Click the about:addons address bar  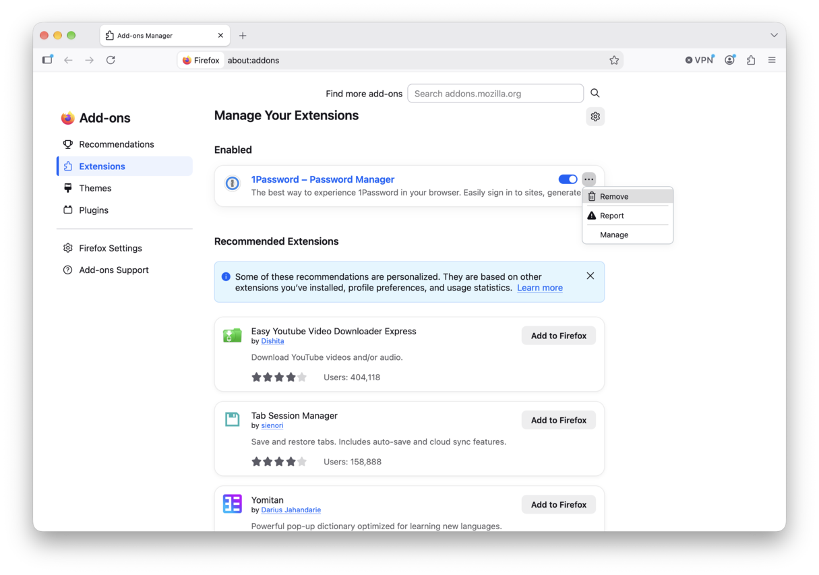click(x=400, y=60)
